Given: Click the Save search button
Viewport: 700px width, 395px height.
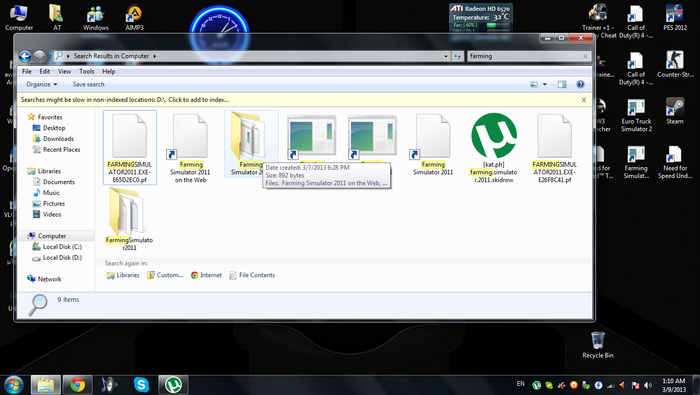Looking at the screenshot, I should 89,84.
